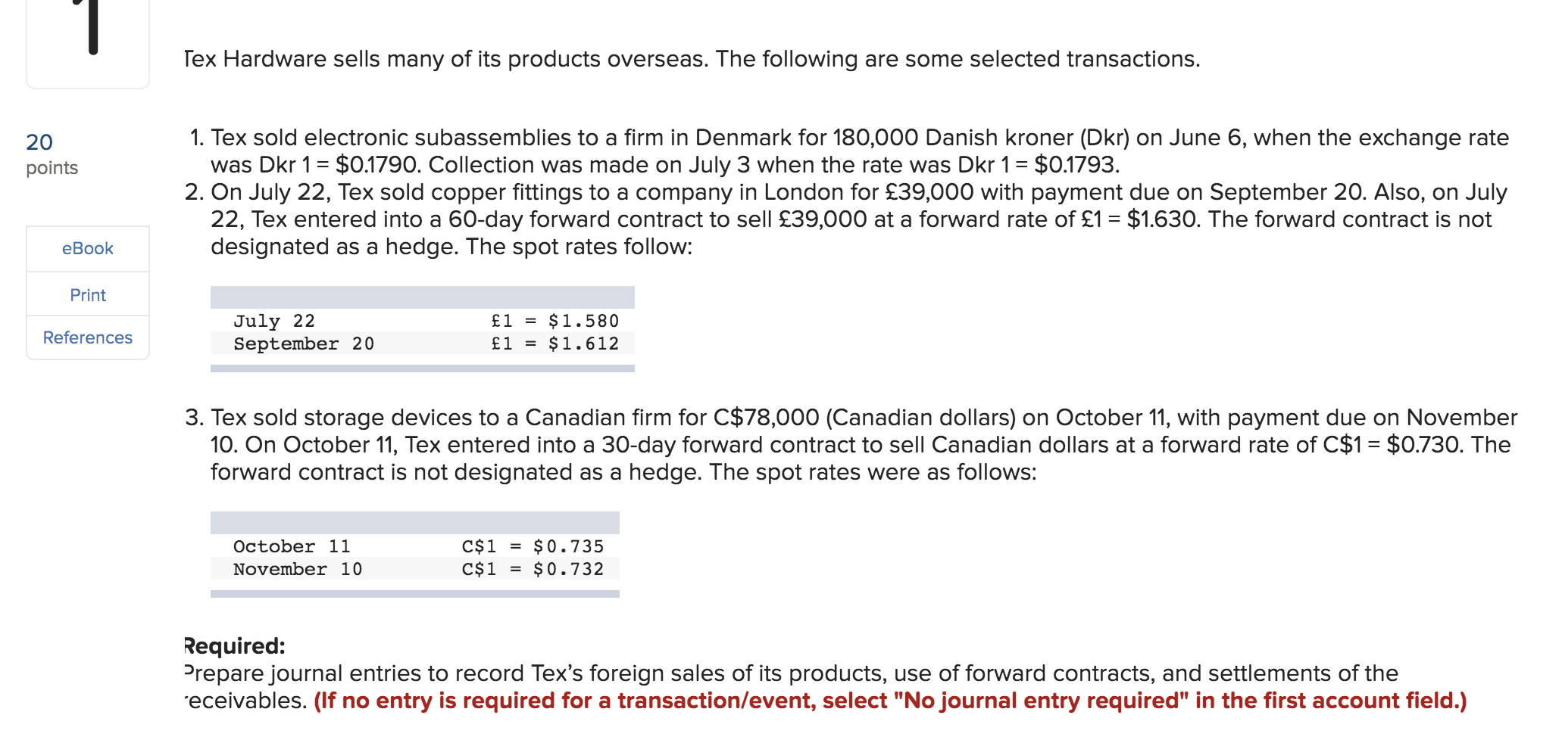Open the References panel

click(87, 337)
